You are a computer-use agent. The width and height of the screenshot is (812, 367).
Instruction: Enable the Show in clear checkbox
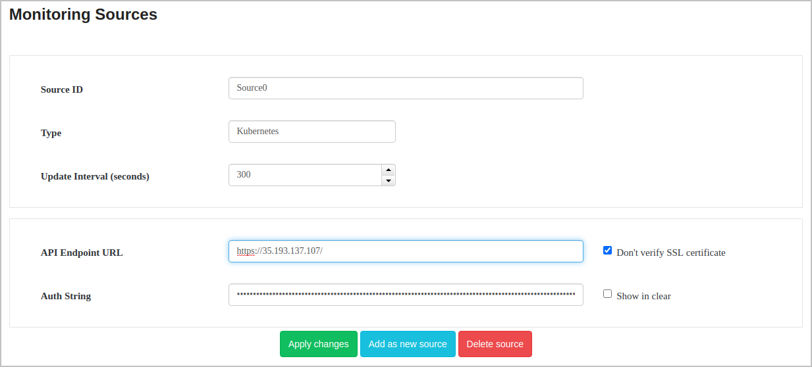[608, 294]
